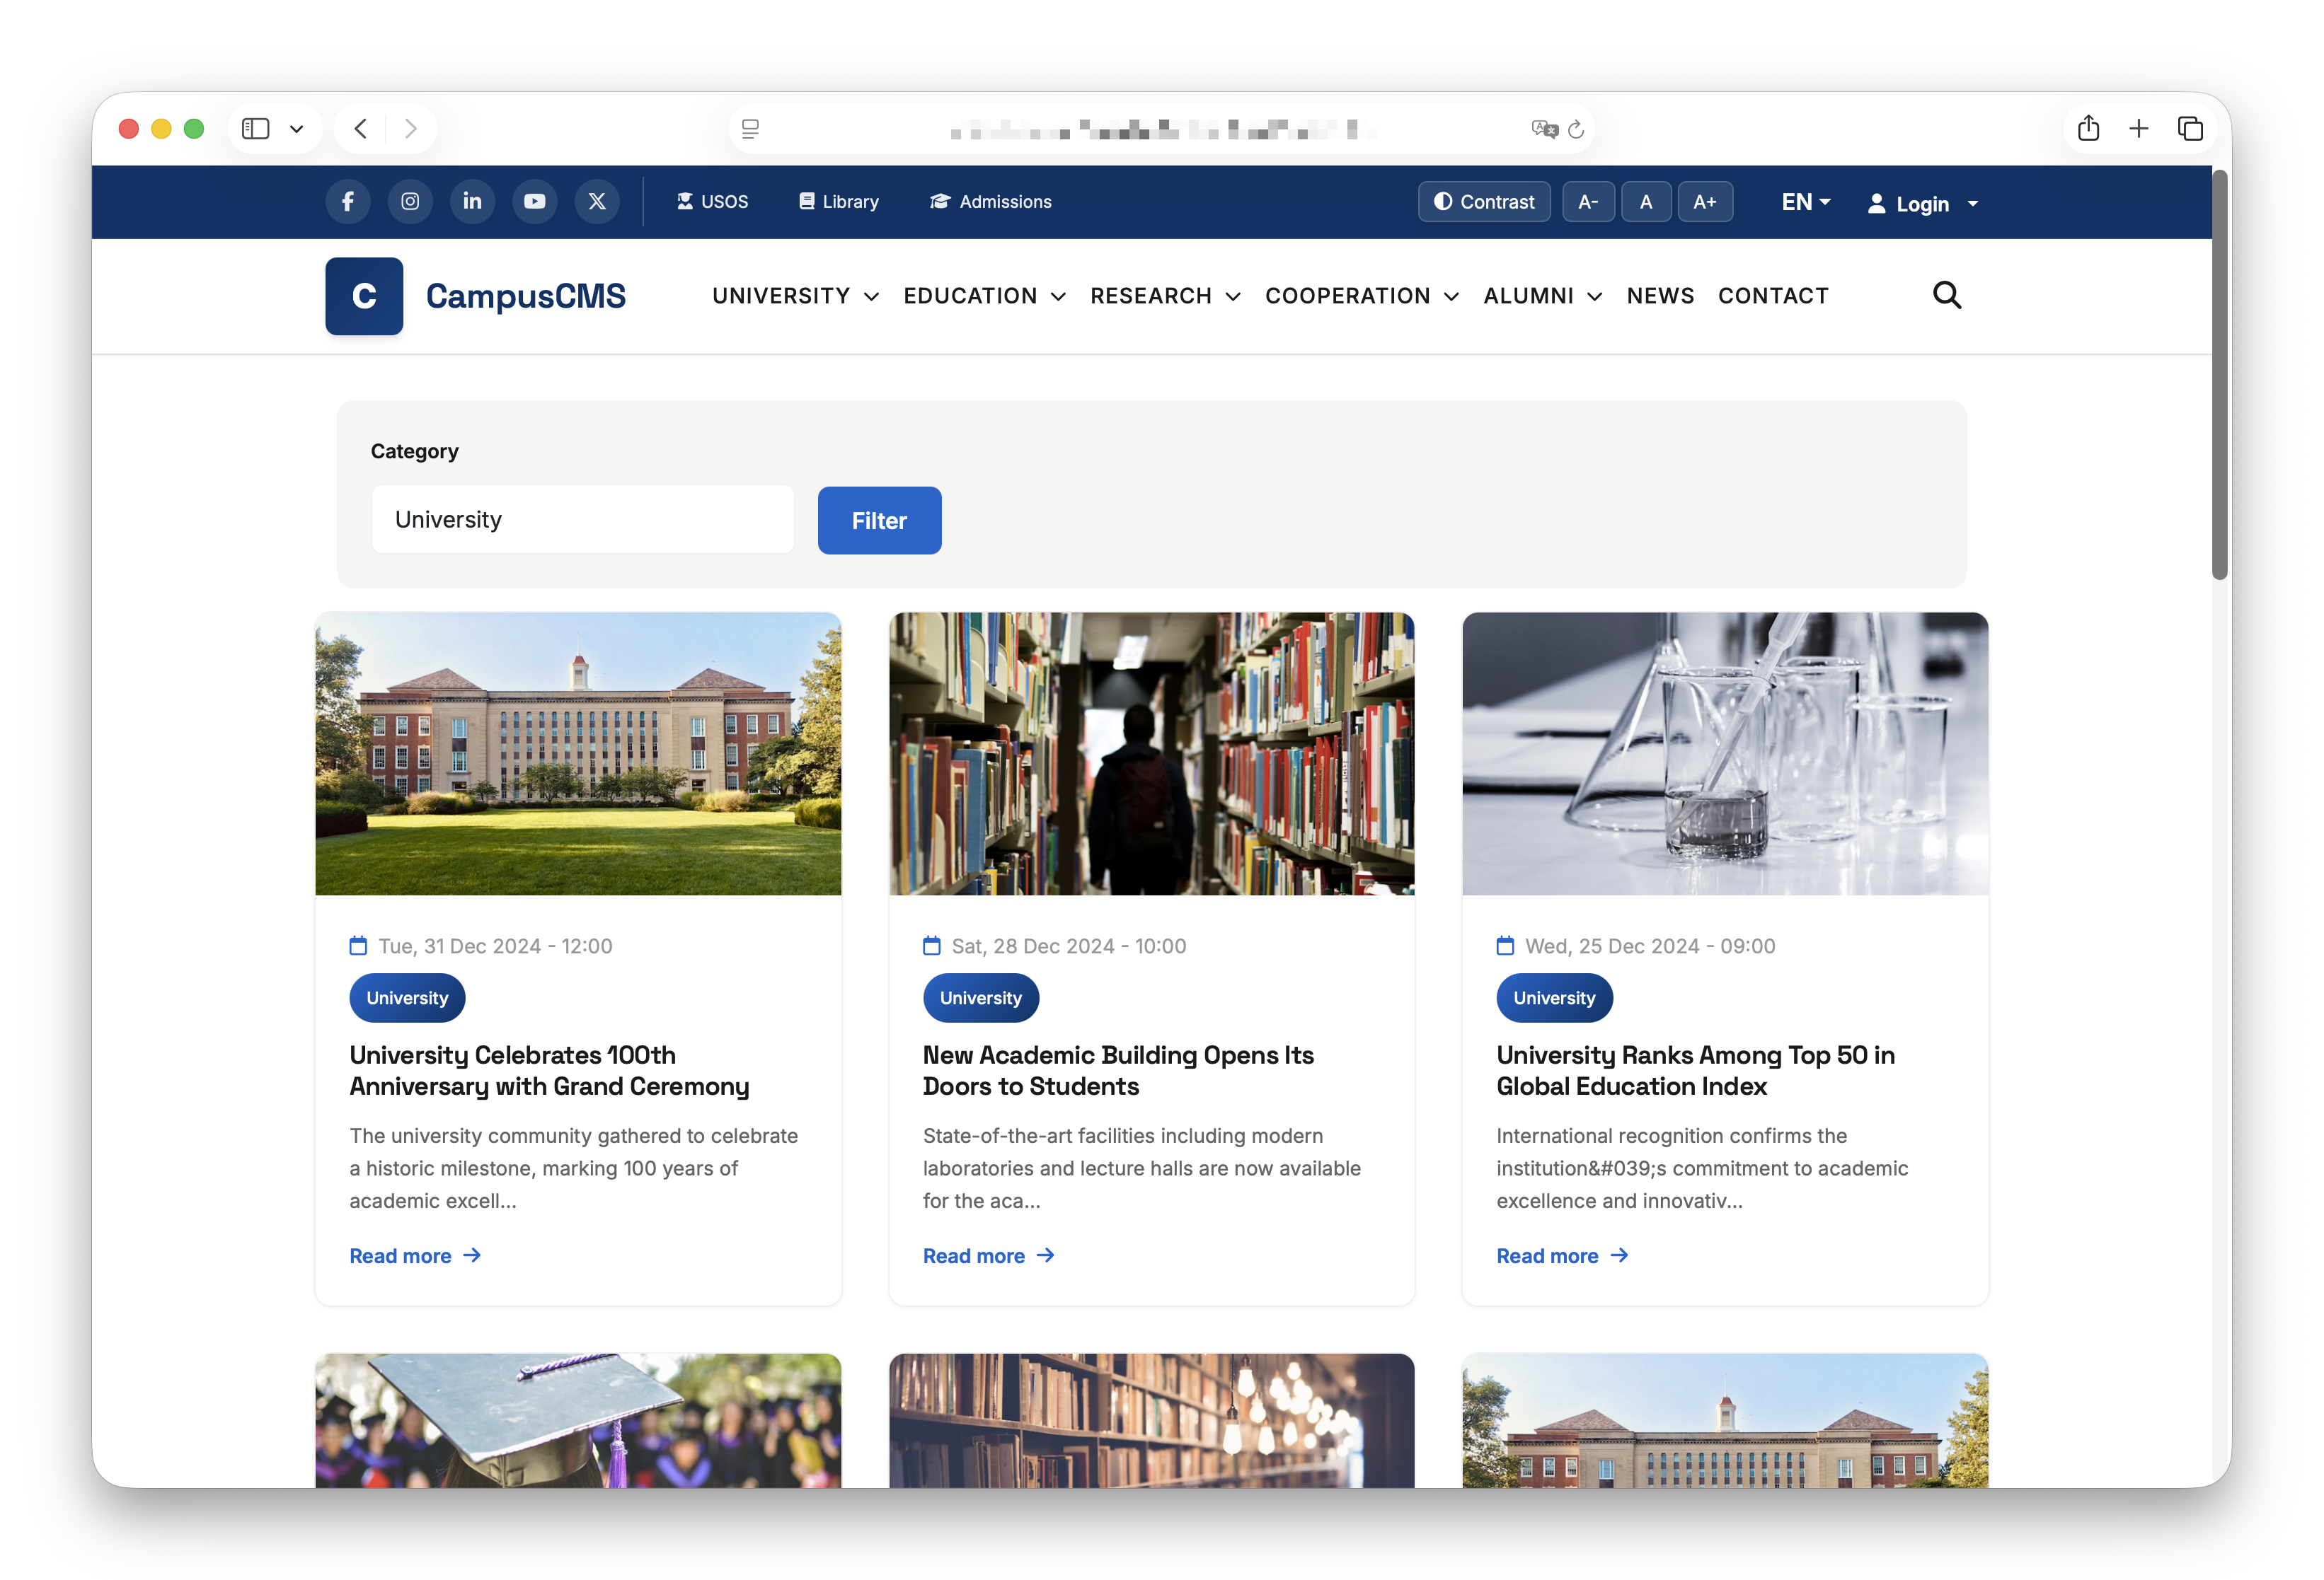This screenshot has width=2324, height=1580.
Task: Click the YouTube channel icon
Action: click(535, 201)
